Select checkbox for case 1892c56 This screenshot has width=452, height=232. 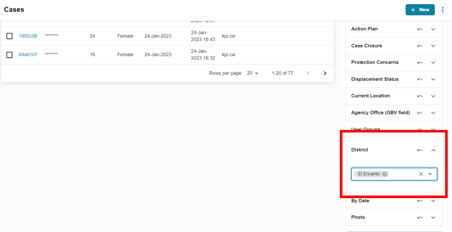[x=9, y=36]
